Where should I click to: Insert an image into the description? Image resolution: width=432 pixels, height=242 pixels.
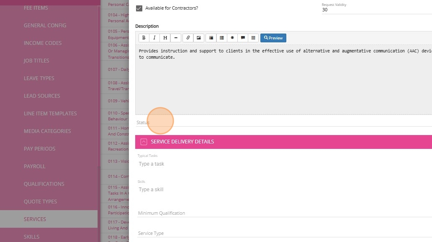199,38
